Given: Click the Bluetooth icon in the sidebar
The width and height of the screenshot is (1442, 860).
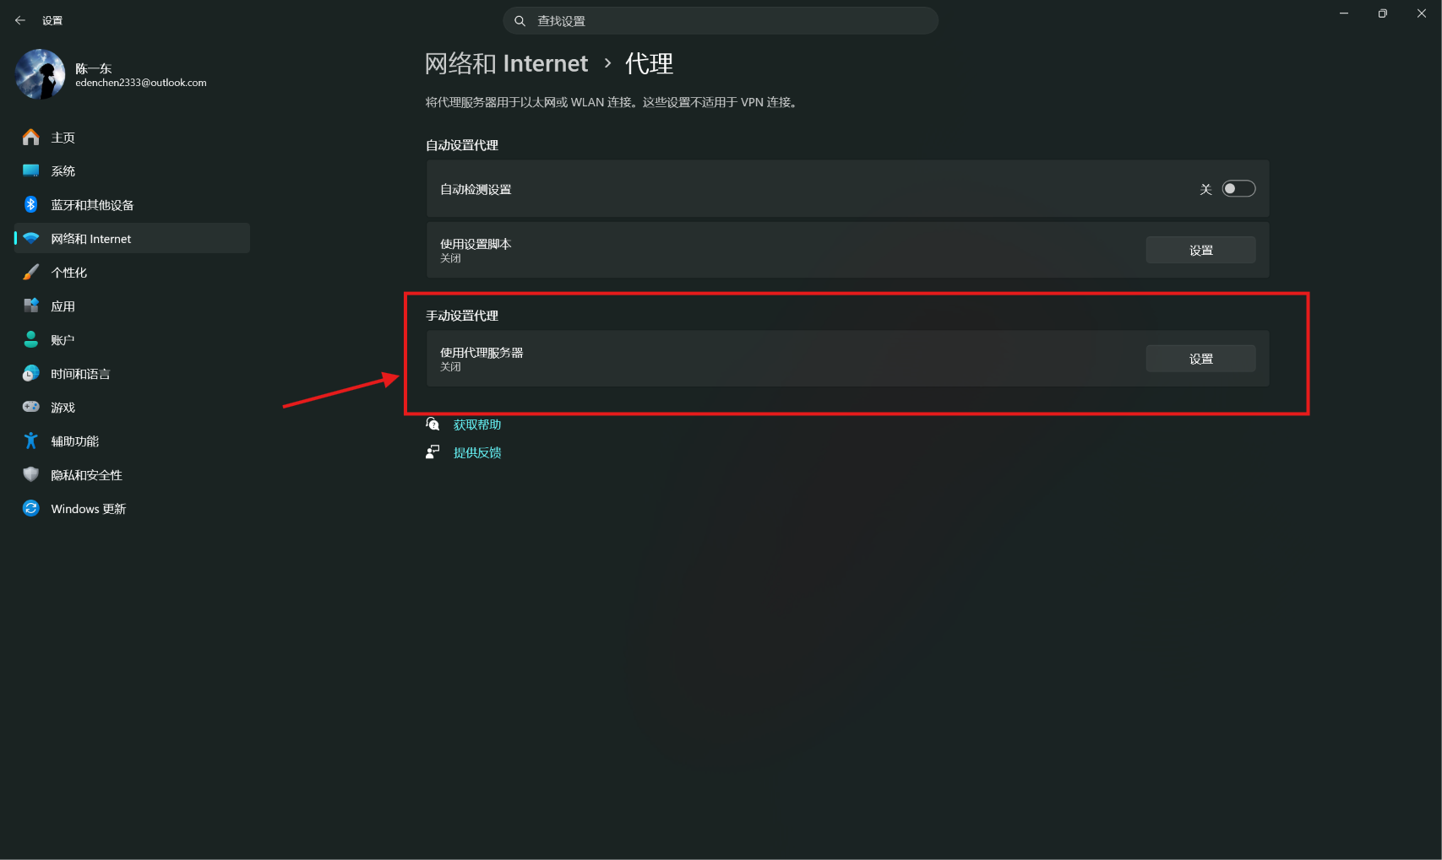Looking at the screenshot, I should 31,204.
